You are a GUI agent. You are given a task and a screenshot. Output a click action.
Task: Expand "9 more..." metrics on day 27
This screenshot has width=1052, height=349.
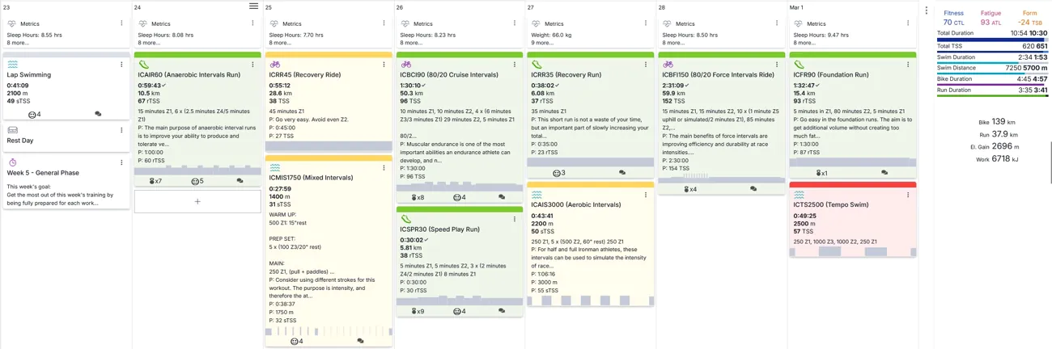pyautogui.click(x=541, y=43)
